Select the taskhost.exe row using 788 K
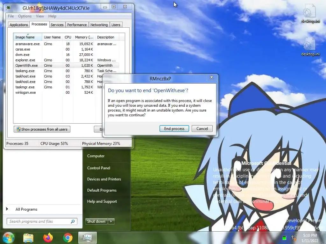Viewport: 326px width, 244px height. coord(58,82)
